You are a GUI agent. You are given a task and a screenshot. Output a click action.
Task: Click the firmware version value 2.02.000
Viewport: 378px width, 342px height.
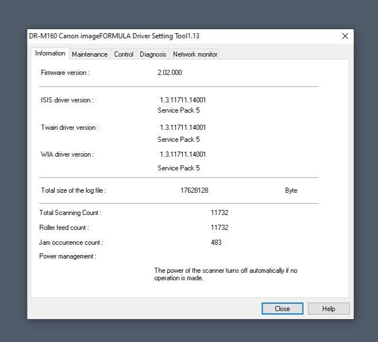(x=170, y=73)
